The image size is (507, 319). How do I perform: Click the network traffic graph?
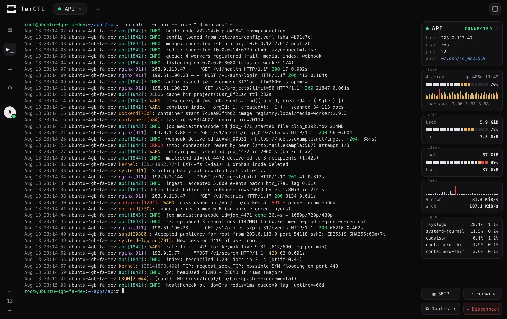point(462,190)
